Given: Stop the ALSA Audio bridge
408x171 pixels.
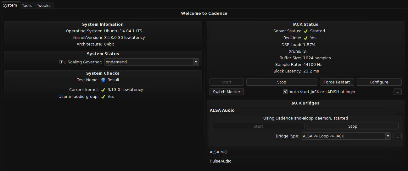Looking at the screenshot, I should point(352,126).
